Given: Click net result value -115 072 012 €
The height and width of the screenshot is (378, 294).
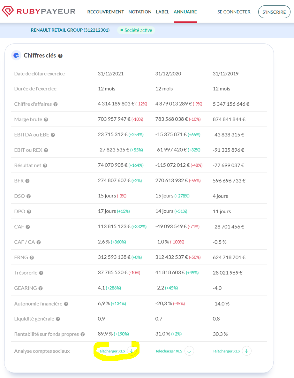Looking at the screenshot, I should point(173,165).
